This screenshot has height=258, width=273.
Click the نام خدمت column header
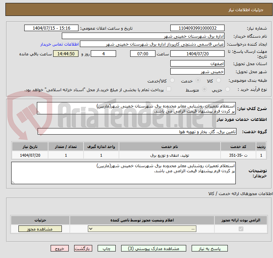(170, 147)
